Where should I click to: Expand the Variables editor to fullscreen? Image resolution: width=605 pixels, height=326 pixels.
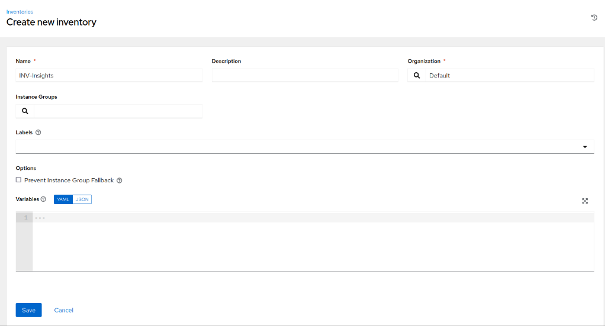585,201
